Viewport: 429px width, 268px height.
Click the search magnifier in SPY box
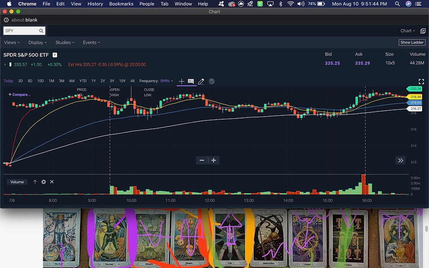pyautogui.click(x=41, y=30)
